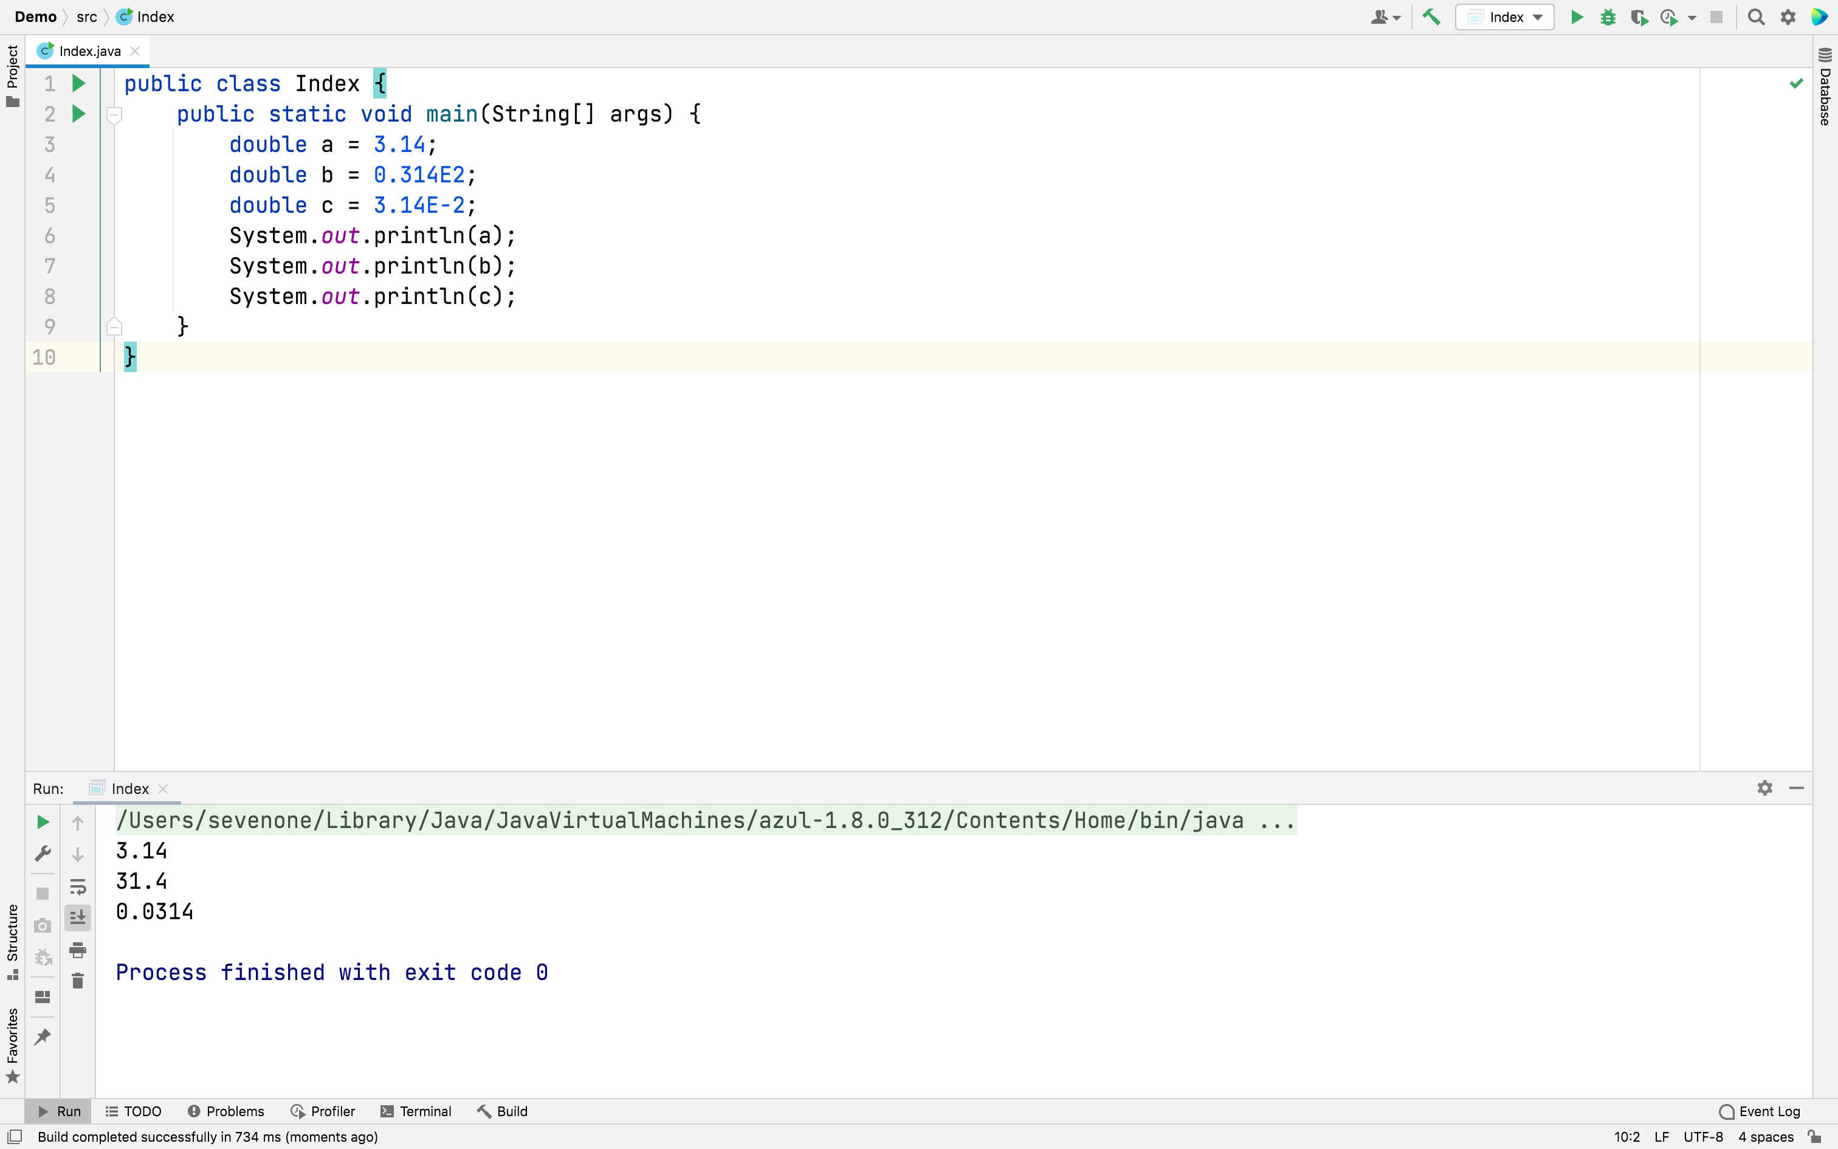Switch to the Terminal tool window tab

pyautogui.click(x=416, y=1111)
